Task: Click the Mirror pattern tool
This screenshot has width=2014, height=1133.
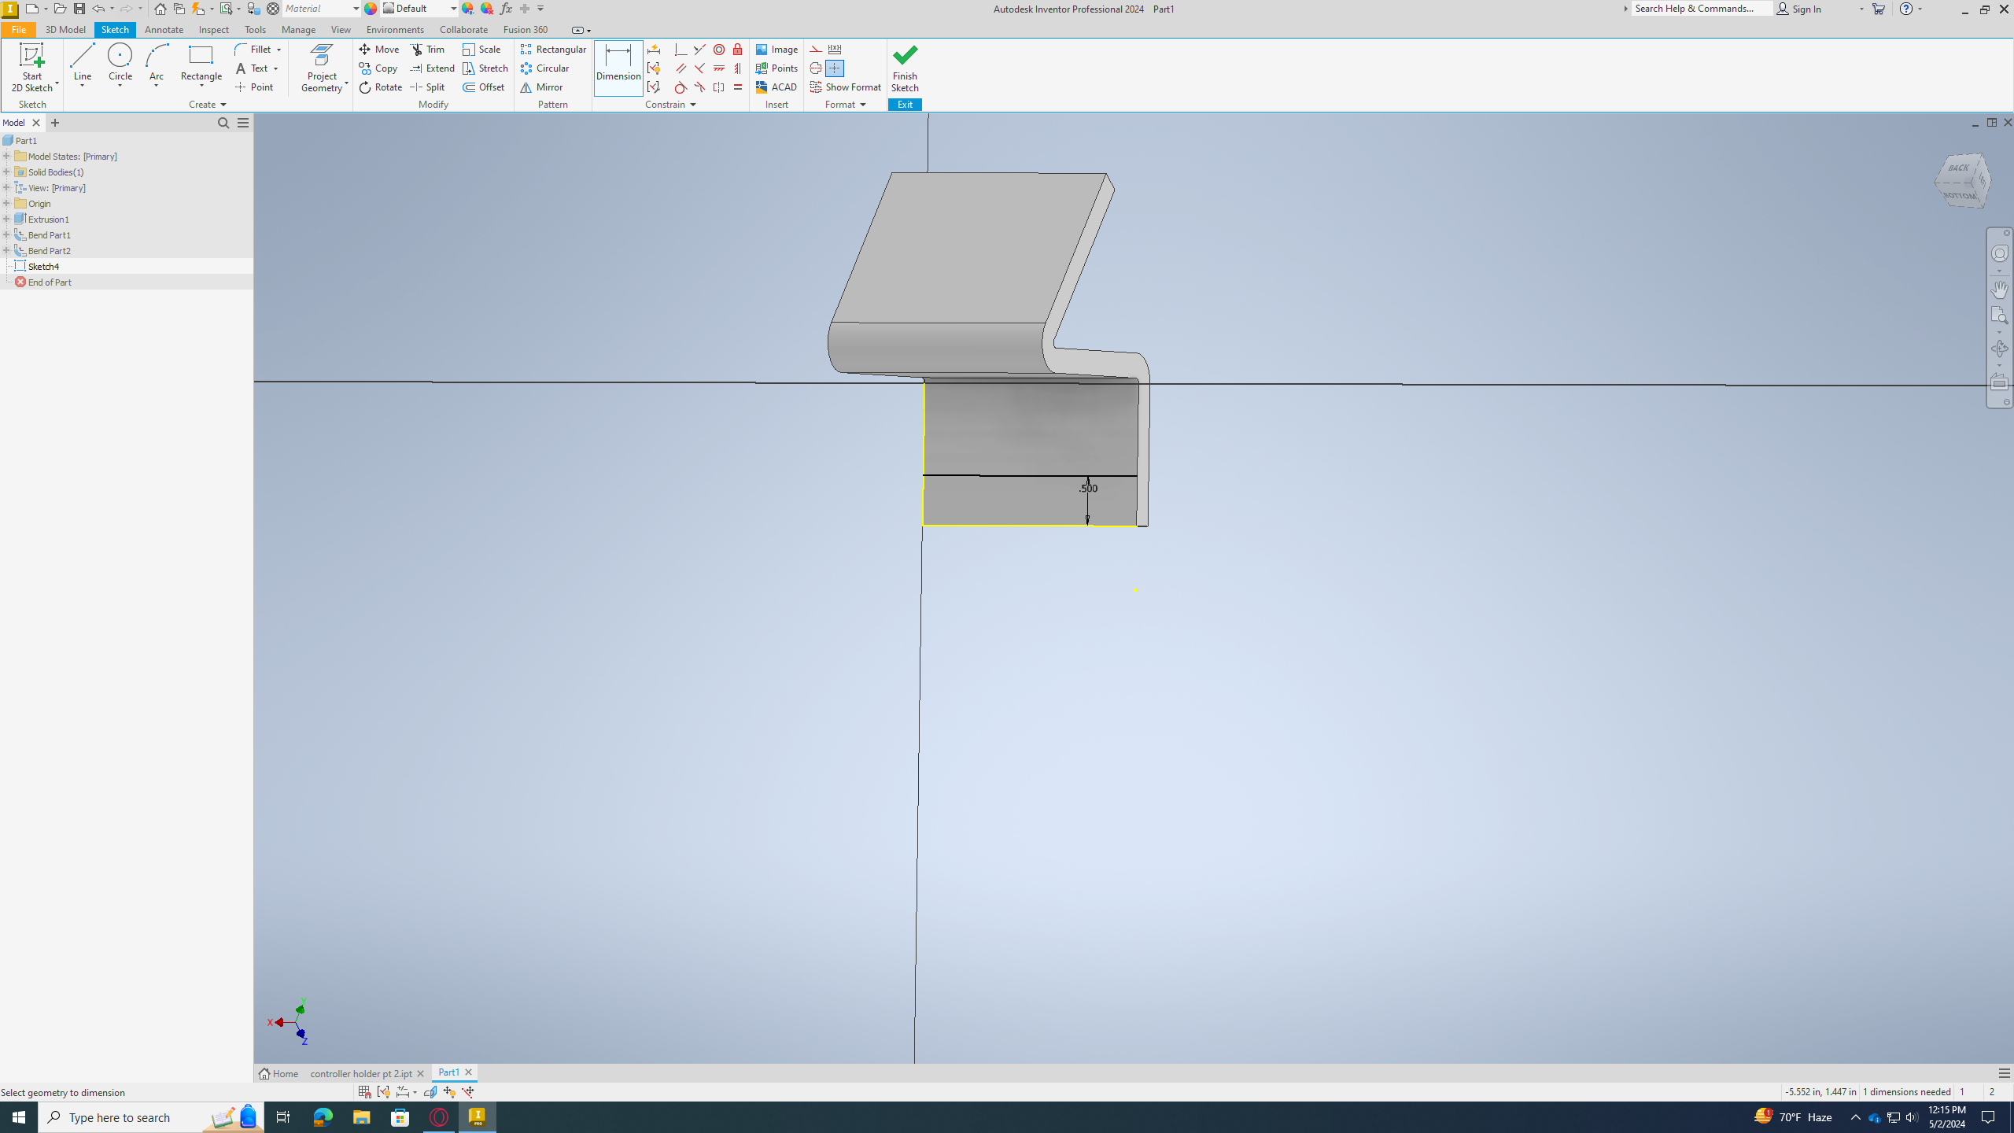Action: [541, 87]
